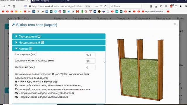
Task: Open the speaker icon bookmark
Action: [x=130, y=12]
